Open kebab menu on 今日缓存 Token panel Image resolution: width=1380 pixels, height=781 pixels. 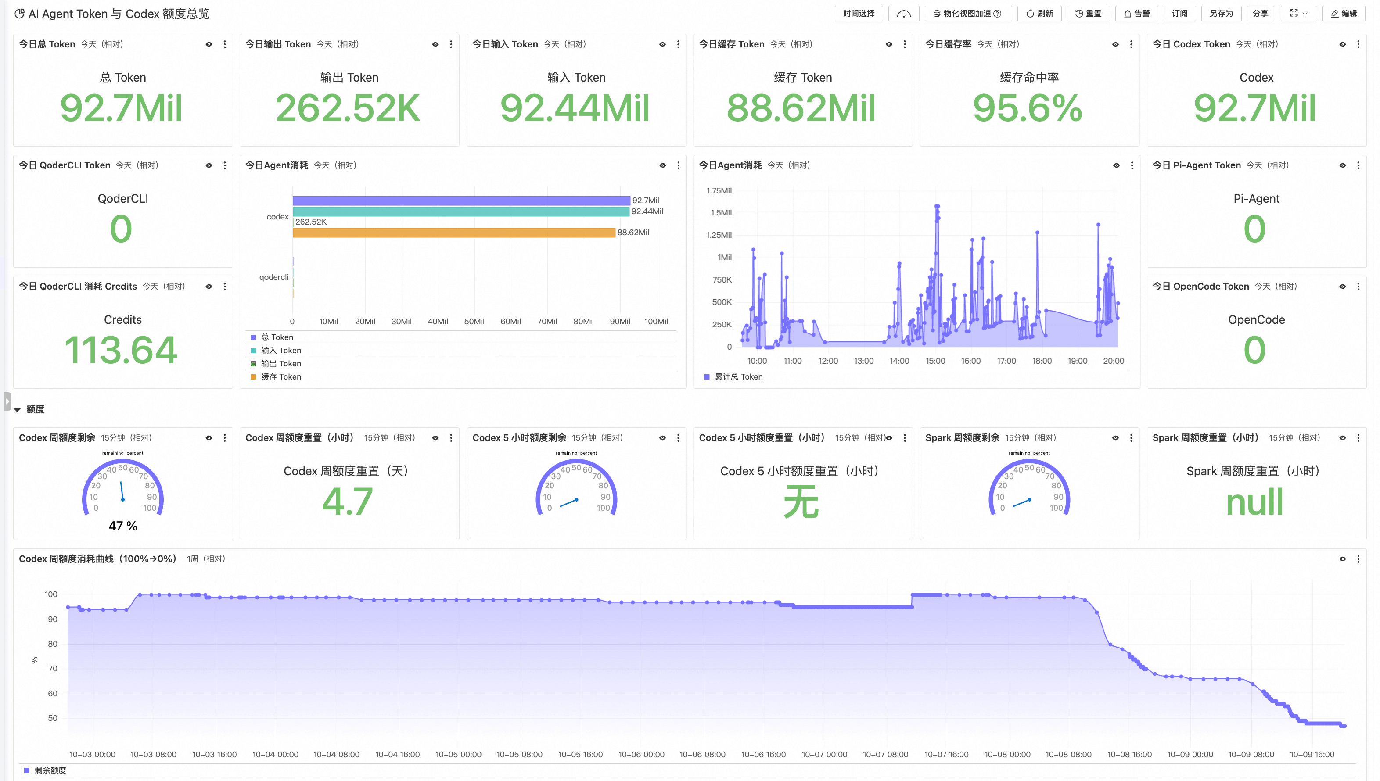[x=905, y=44]
